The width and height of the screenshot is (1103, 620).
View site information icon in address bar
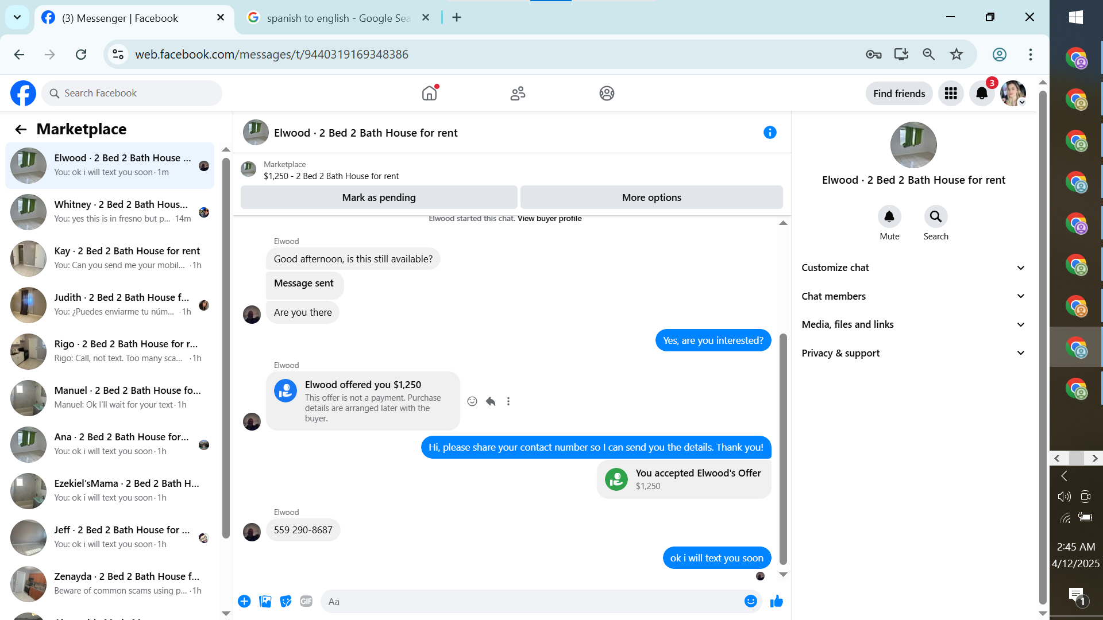click(118, 55)
